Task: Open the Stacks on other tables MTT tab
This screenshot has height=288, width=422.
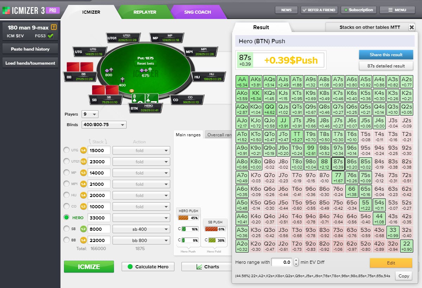Action: [x=370, y=27]
